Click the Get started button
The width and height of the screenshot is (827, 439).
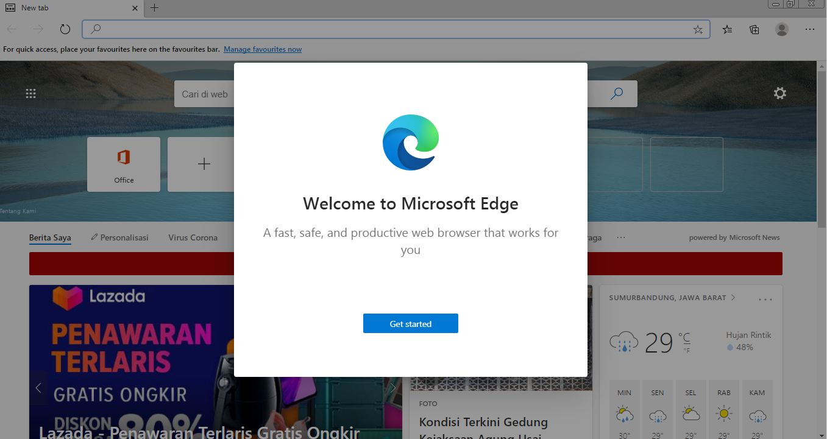pos(410,323)
